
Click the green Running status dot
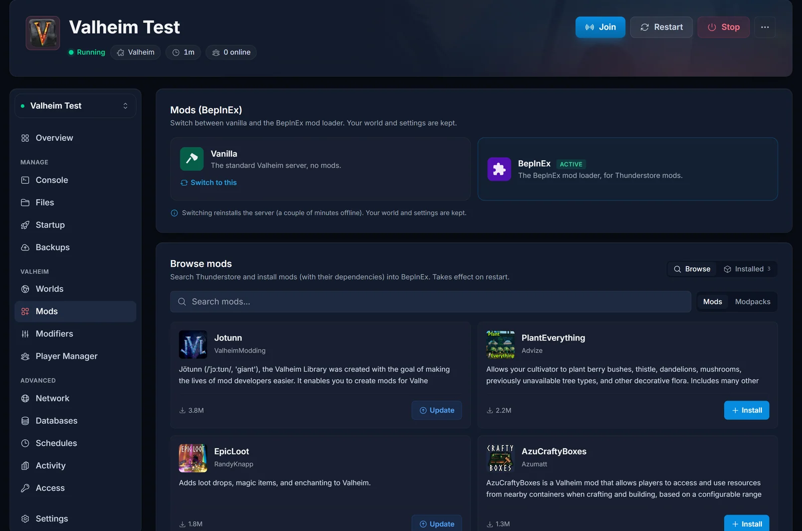(71, 52)
